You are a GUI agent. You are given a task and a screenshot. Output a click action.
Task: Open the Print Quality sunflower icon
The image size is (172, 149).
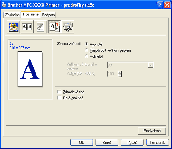[x=13, y=27]
